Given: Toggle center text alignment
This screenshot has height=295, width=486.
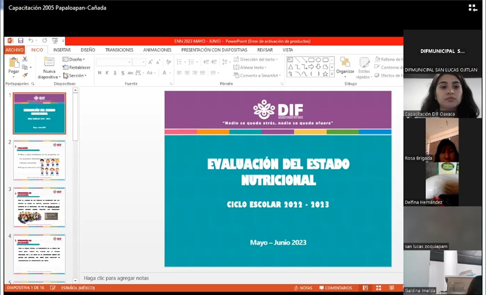Looking at the screenshot, I should pyautogui.click(x=187, y=73).
